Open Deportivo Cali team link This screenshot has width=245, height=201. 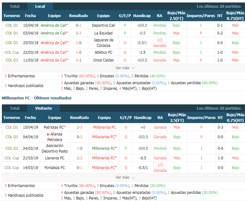click(x=104, y=25)
